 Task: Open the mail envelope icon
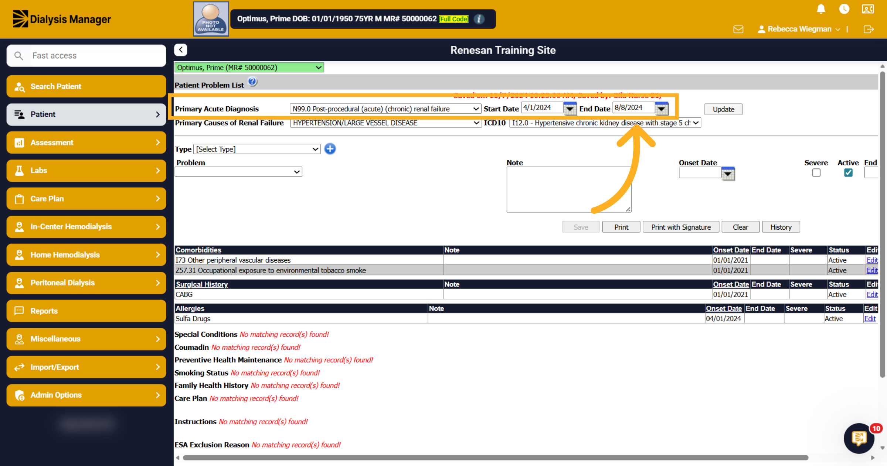click(x=738, y=29)
